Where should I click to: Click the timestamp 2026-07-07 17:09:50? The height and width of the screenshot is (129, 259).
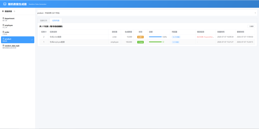tap(245, 37)
